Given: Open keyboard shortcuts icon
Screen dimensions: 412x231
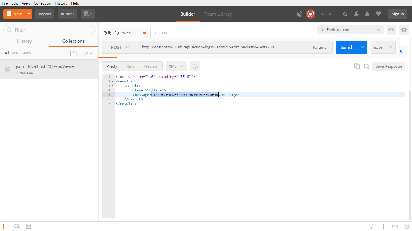Looking at the screenshot, I should [x=395, y=226].
